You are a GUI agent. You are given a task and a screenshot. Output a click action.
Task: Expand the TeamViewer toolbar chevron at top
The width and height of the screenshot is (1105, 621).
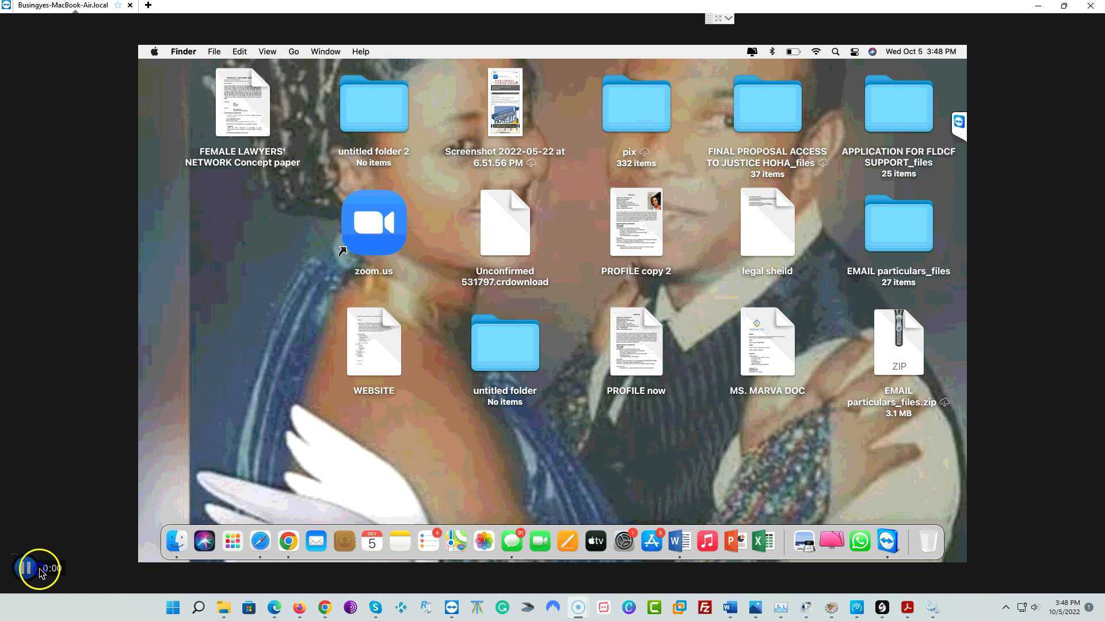click(x=729, y=18)
